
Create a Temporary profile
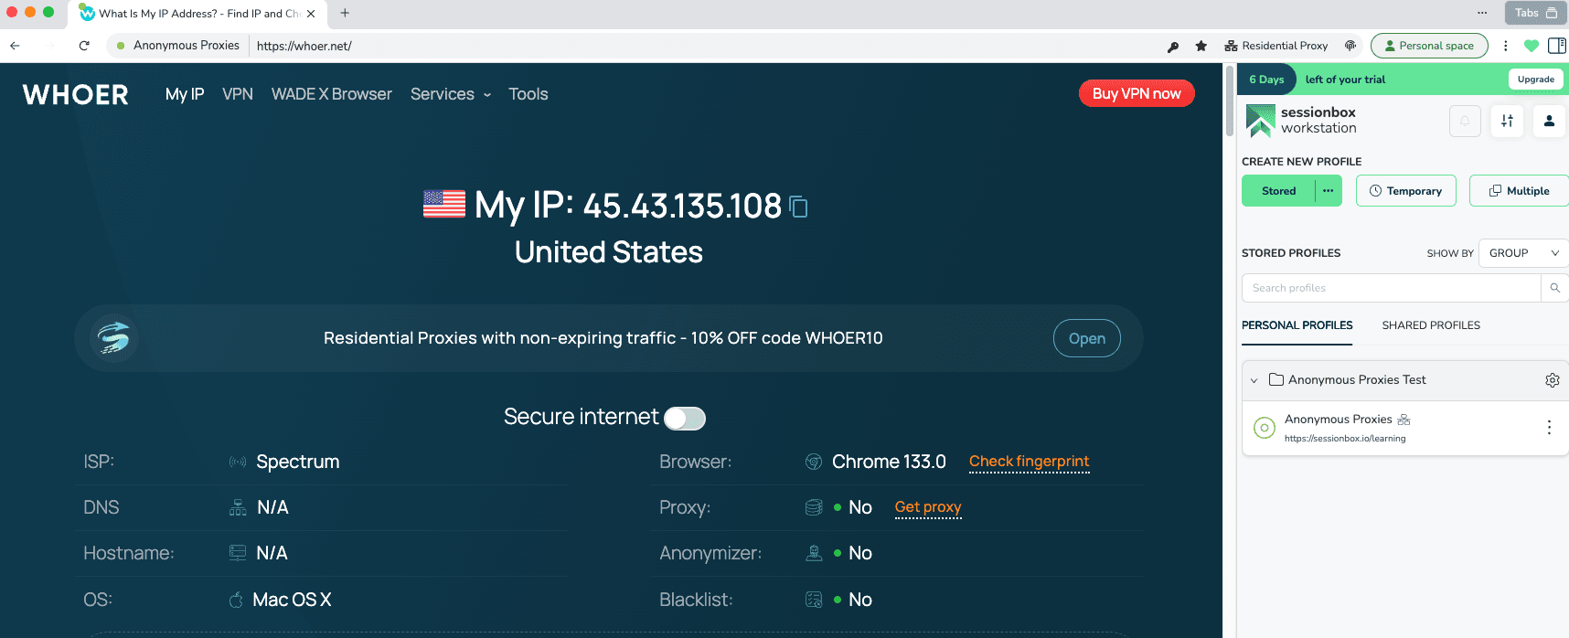pyautogui.click(x=1406, y=191)
